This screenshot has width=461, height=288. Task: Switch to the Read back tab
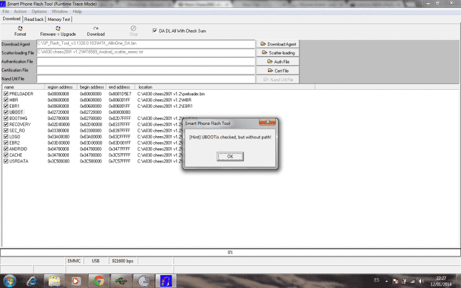click(34, 19)
